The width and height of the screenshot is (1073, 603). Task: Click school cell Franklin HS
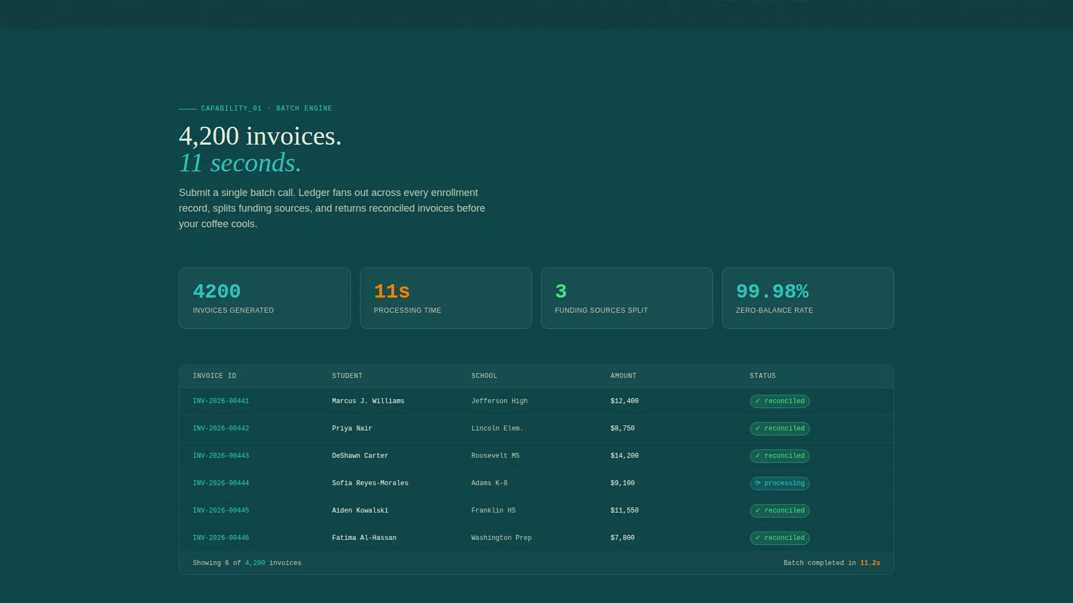493,510
